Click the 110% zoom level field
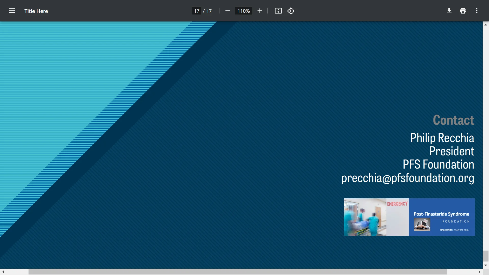Screen dimensions: 489x275 (x=243, y=11)
